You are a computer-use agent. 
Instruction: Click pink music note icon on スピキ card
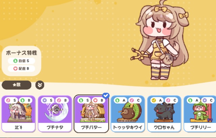(x=8, y=100)
